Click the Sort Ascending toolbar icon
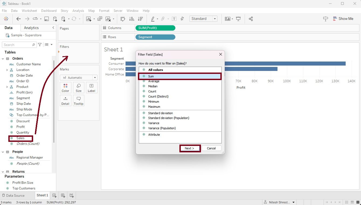This screenshot has width=361, height=205. point(132,19)
